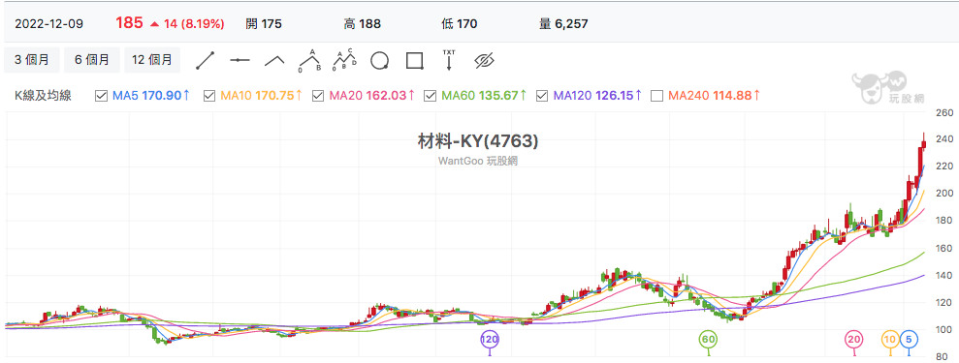Screen dimensions: 959x363
Task: Select the trend line drawing tool
Action: tap(206, 60)
